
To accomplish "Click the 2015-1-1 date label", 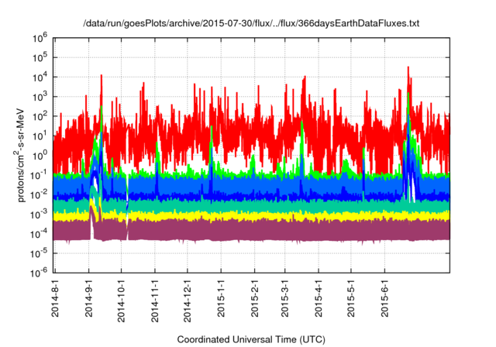I will tap(221, 299).
